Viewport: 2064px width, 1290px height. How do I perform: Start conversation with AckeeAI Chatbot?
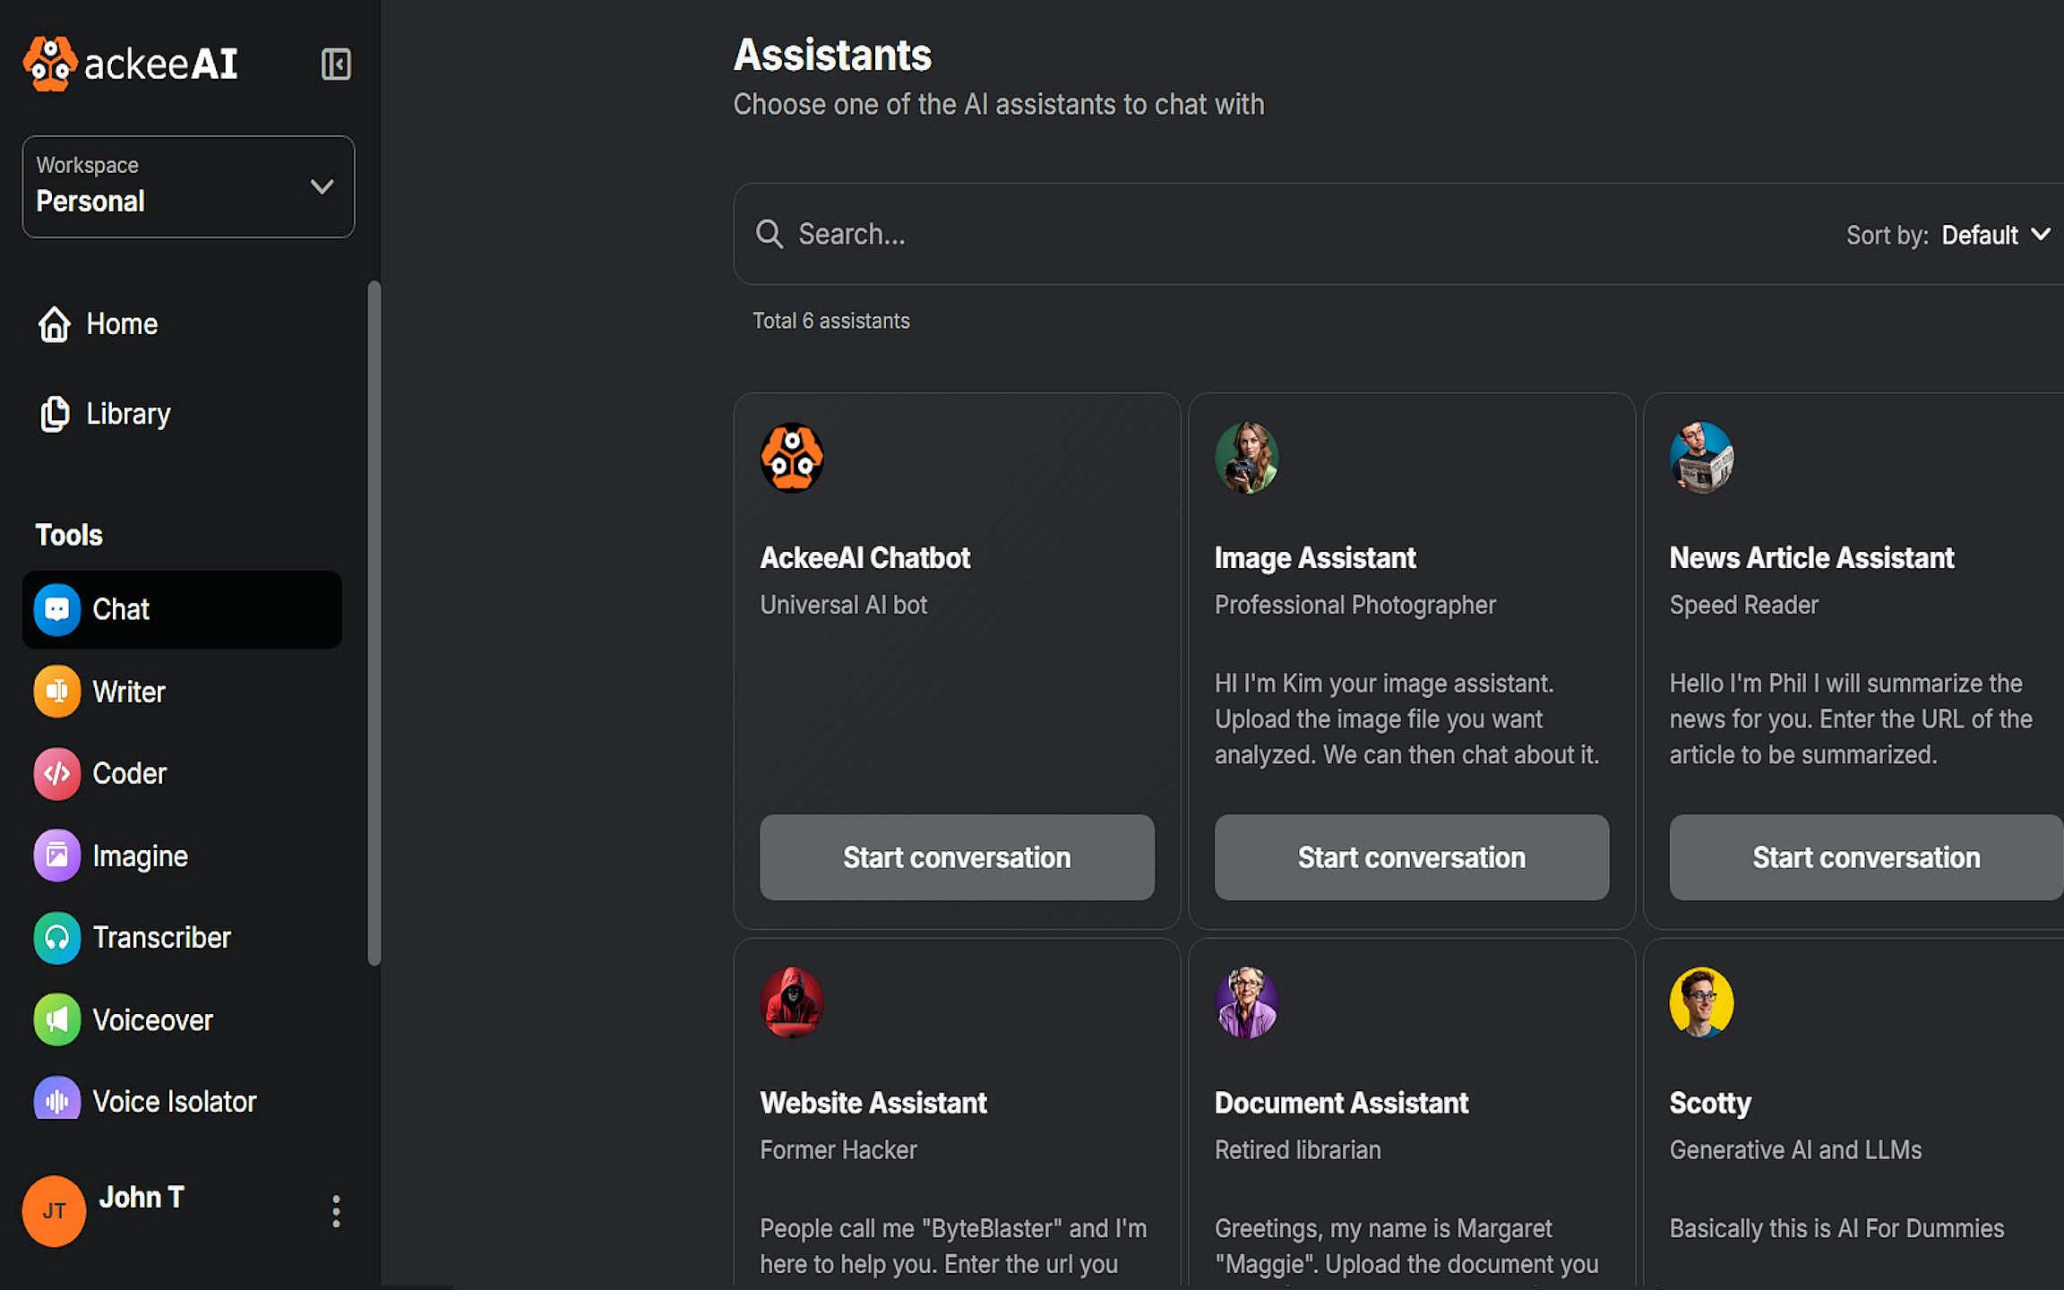[957, 857]
